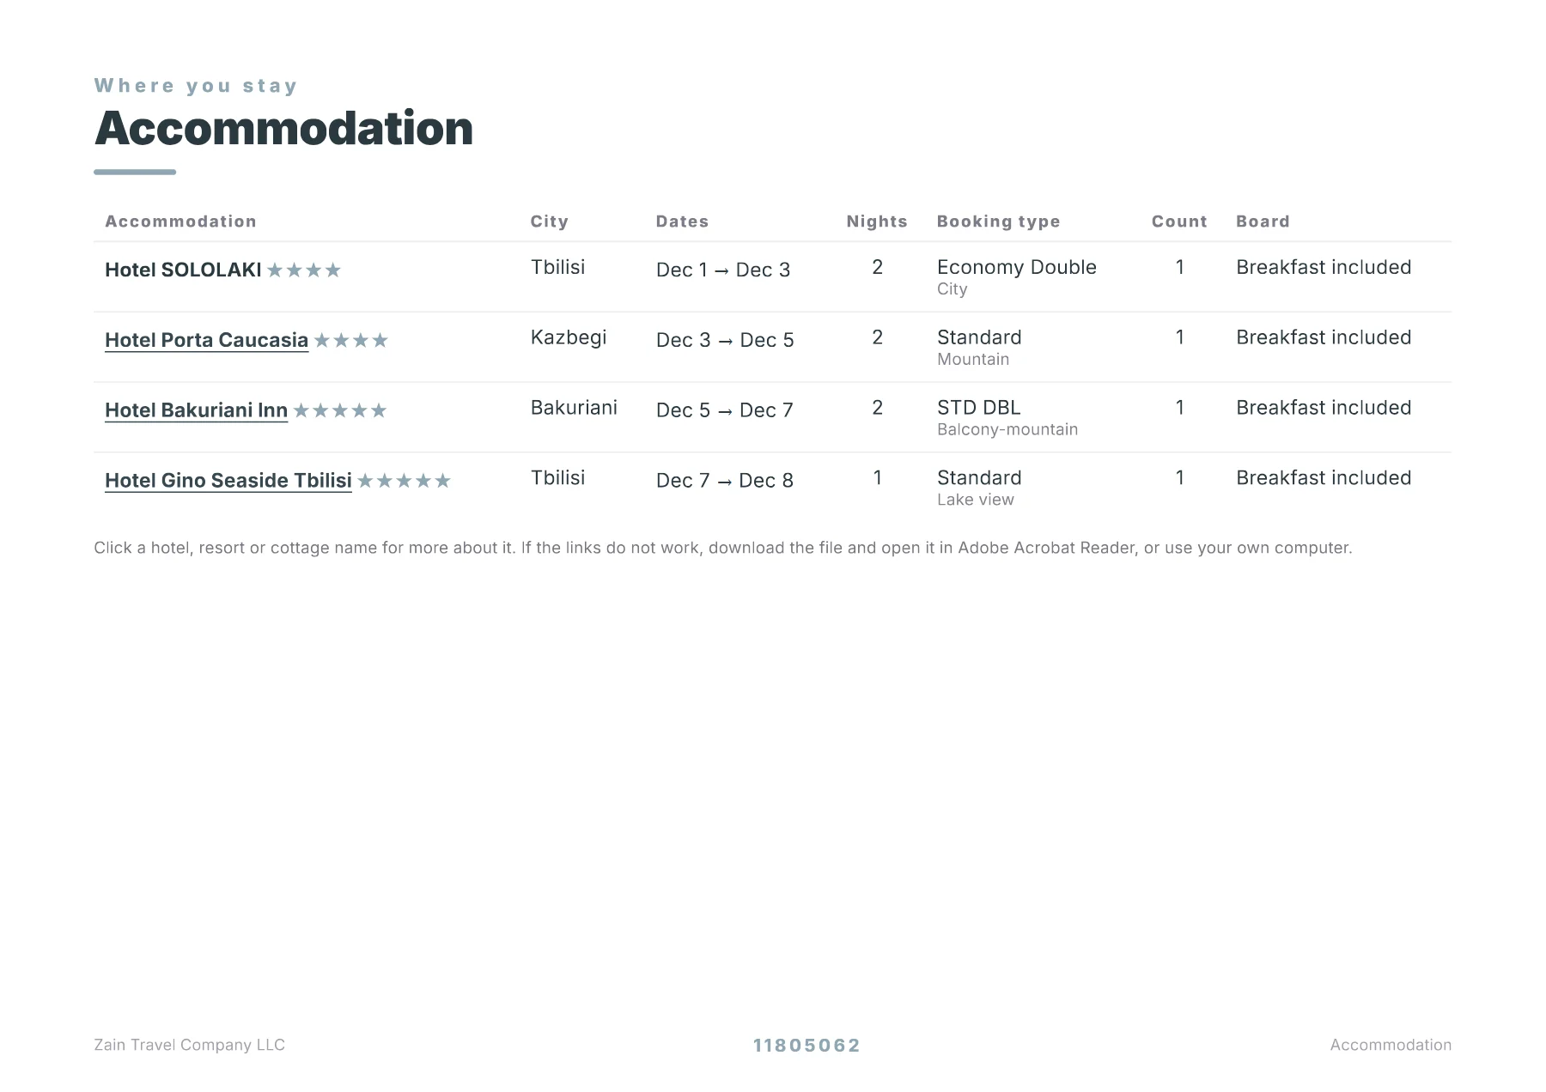Select the reference number "11805062"
The height and width of the screenshot is (1092, 1546).
tap(806, 1046)
